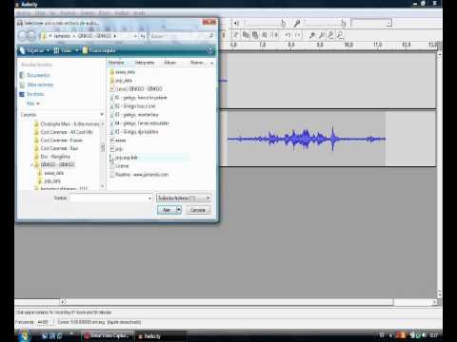Click the Undo arrow in Audacity toolbar

click(x=288, y=35)
